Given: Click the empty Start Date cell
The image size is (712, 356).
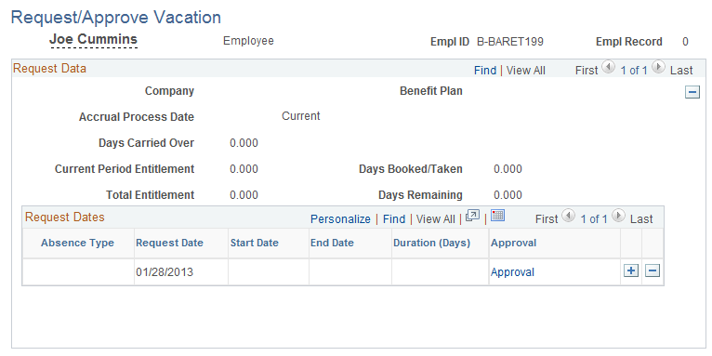Looking at the screenshot, I should tap(269, 272).
